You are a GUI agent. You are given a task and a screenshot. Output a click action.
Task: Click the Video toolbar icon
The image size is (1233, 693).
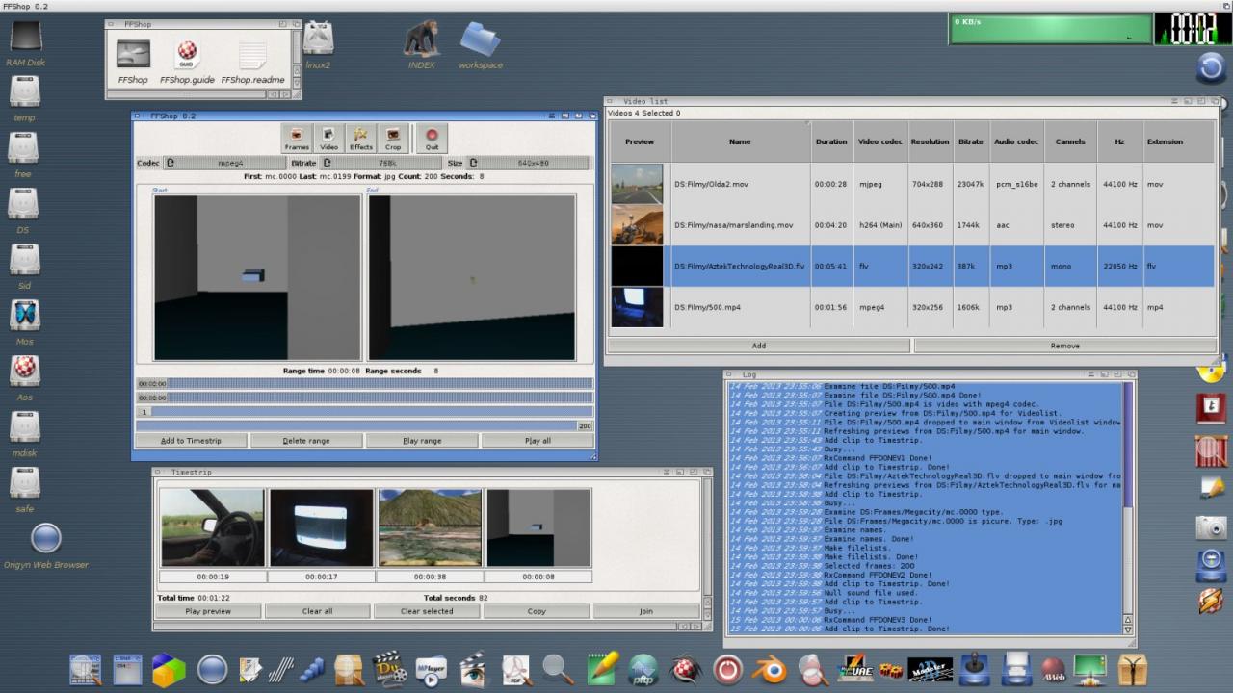click(x=328, y=139)
